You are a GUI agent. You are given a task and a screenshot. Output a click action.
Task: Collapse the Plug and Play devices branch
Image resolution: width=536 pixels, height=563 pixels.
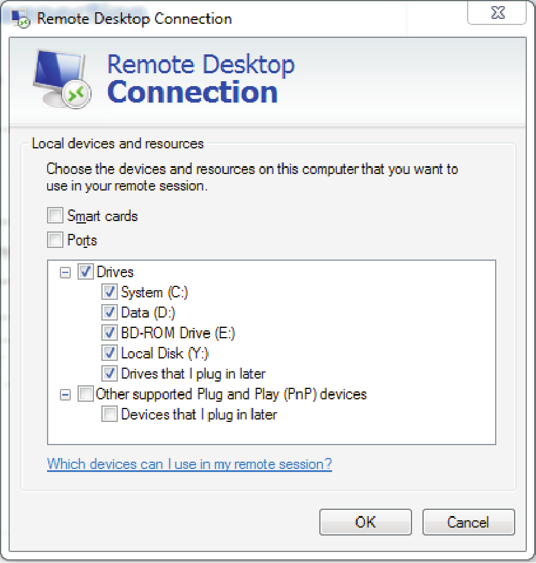(65, 394)
